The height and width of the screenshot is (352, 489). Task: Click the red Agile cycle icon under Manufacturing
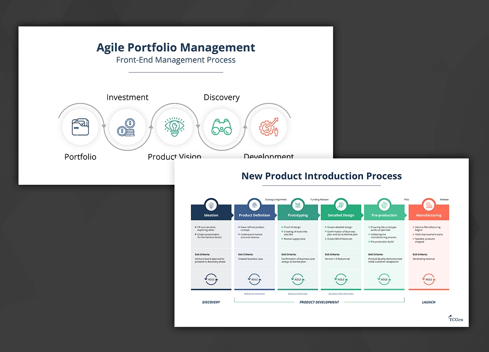(x=428, y=279)
